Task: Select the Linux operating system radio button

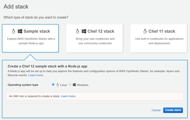Action: pyautogui.click(x=53, y=85)
